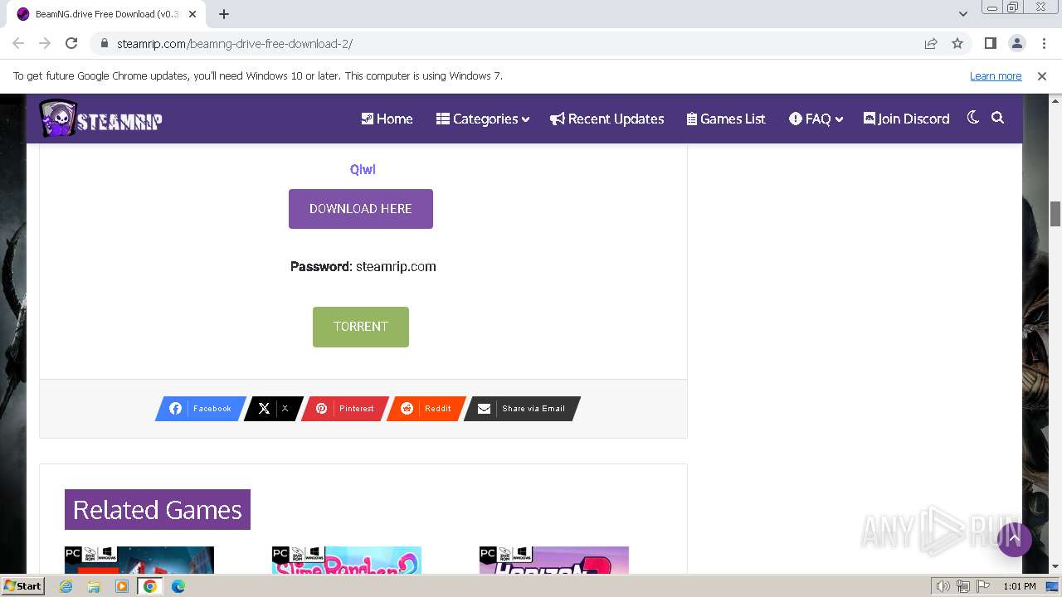Select the BeamNG.drive Free Download tab
The width and height of the screenshot is (1062, 597).
click(106, 14)
